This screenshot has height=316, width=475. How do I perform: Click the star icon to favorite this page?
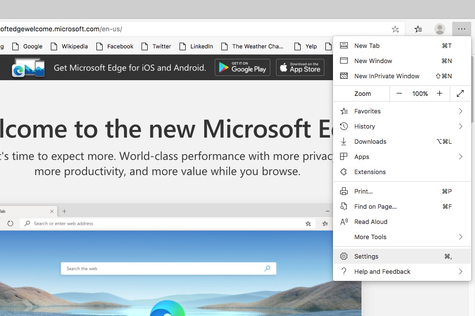pos(395,29)
